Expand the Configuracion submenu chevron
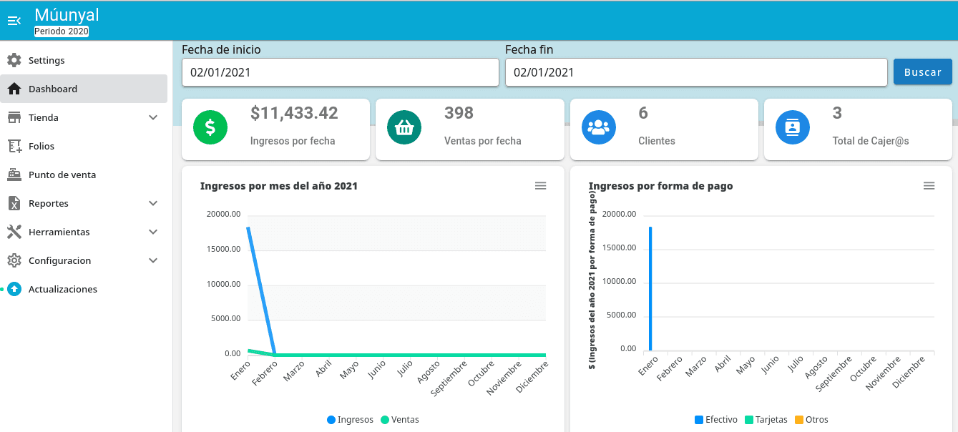 [x=153, y=260]
